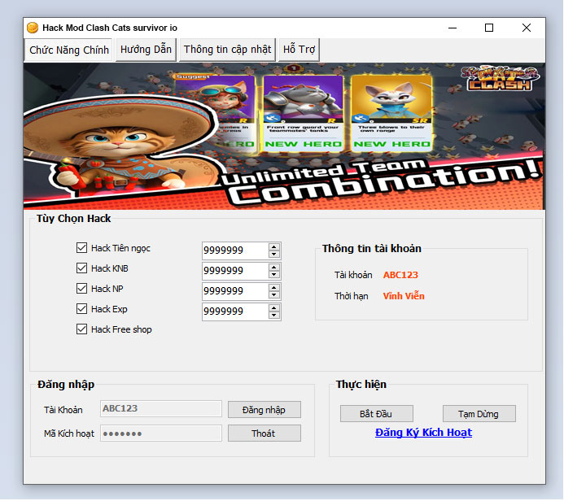This screenshot has width=564, height=501.
Task: Toggle the Hack Free shop checkbox
Action: pyautogui.click(x=81, y=329)
